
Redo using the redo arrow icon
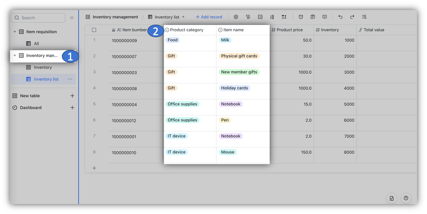click(x=352, y=17)
